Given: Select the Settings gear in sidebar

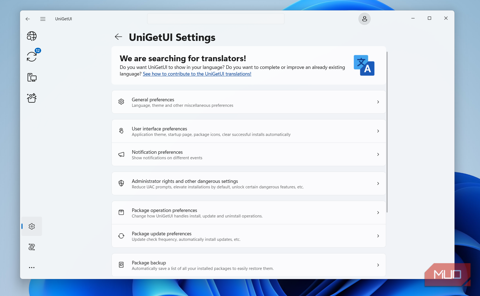Looking at the screenshot, I should tap(32, 226).
